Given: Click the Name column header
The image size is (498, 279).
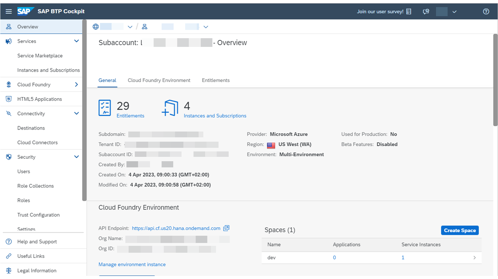Looking at the screenshot, I should [x=274, y=245].
